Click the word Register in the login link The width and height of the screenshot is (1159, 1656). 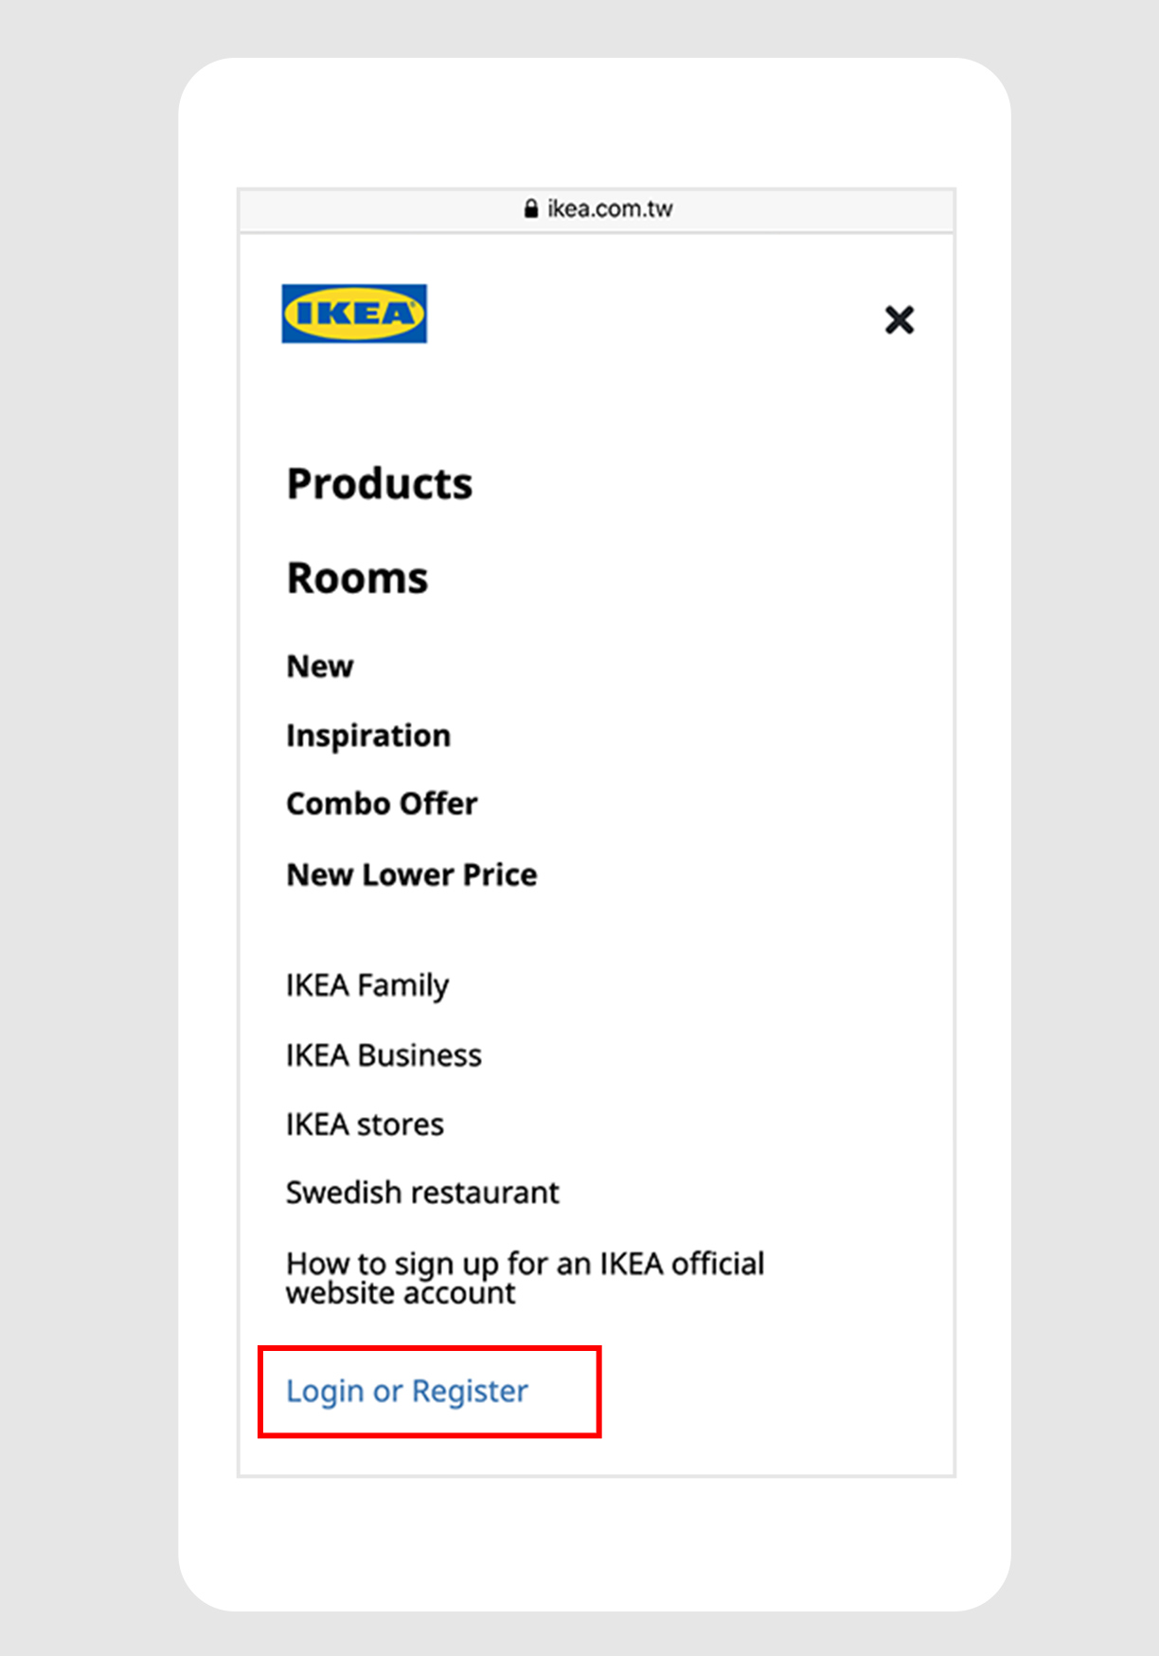pyautogui.click(x=470, y=1391)
